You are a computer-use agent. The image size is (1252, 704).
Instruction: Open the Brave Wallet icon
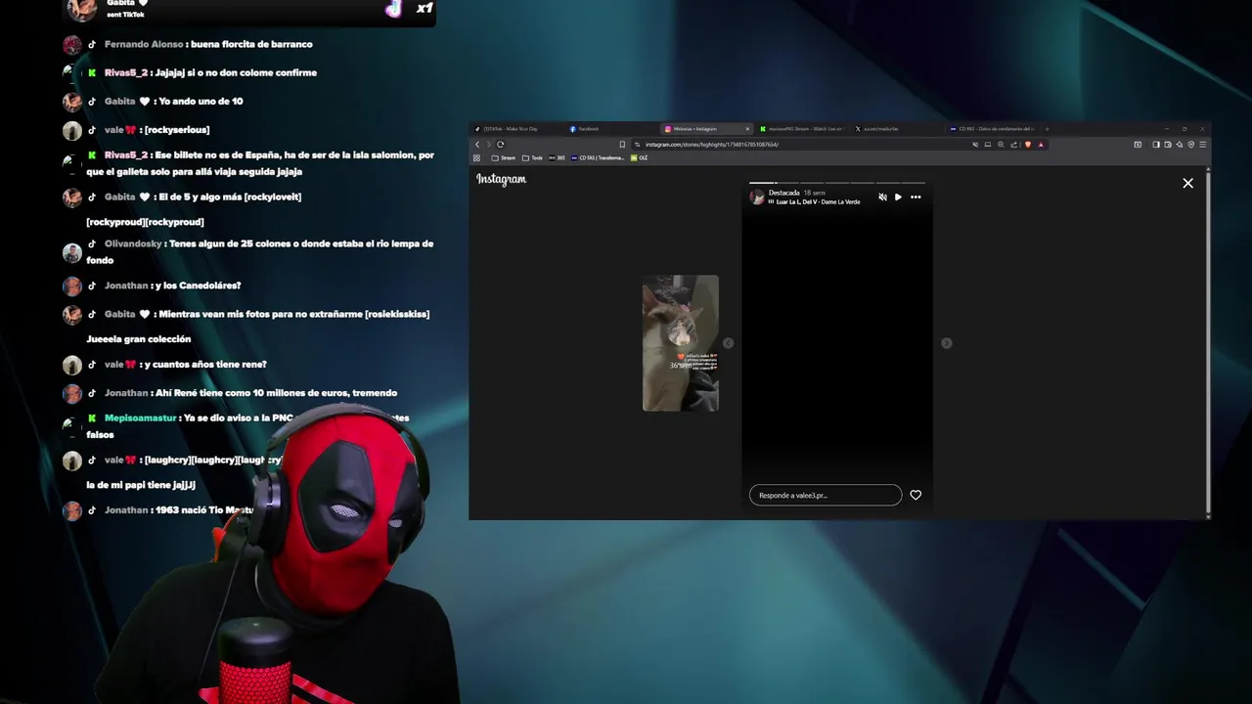1168,145
